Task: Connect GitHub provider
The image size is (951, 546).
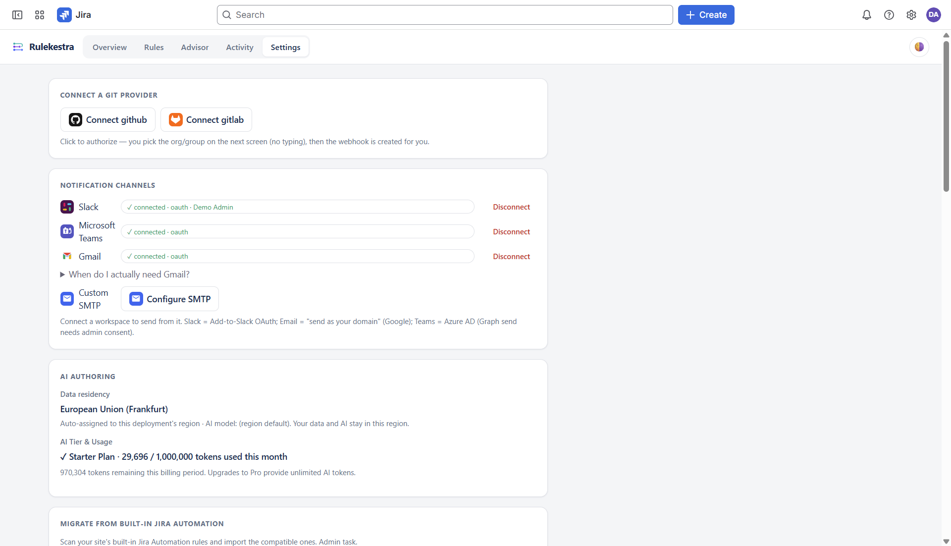Action: (108, 120)
